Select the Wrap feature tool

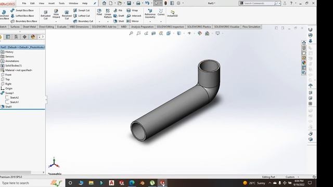pos(132,10)
